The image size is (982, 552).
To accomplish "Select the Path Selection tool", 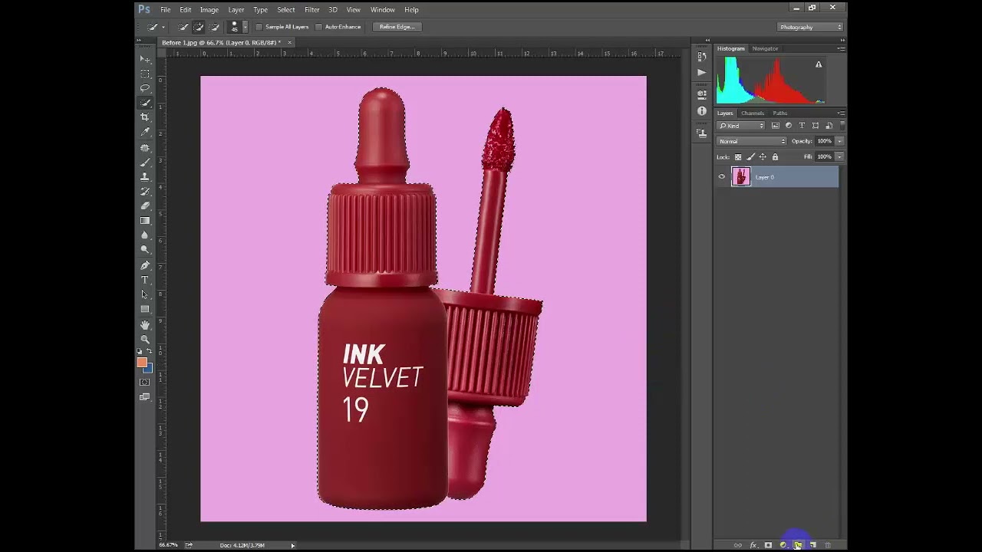I will 145,294.
